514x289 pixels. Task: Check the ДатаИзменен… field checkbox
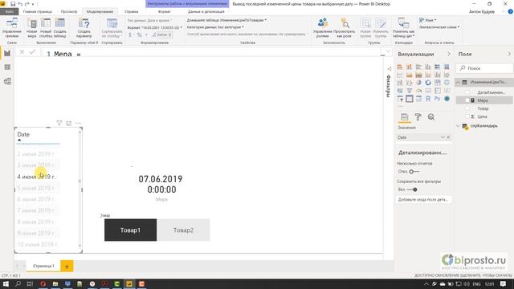pyautogui.click(x=467, y=93)
